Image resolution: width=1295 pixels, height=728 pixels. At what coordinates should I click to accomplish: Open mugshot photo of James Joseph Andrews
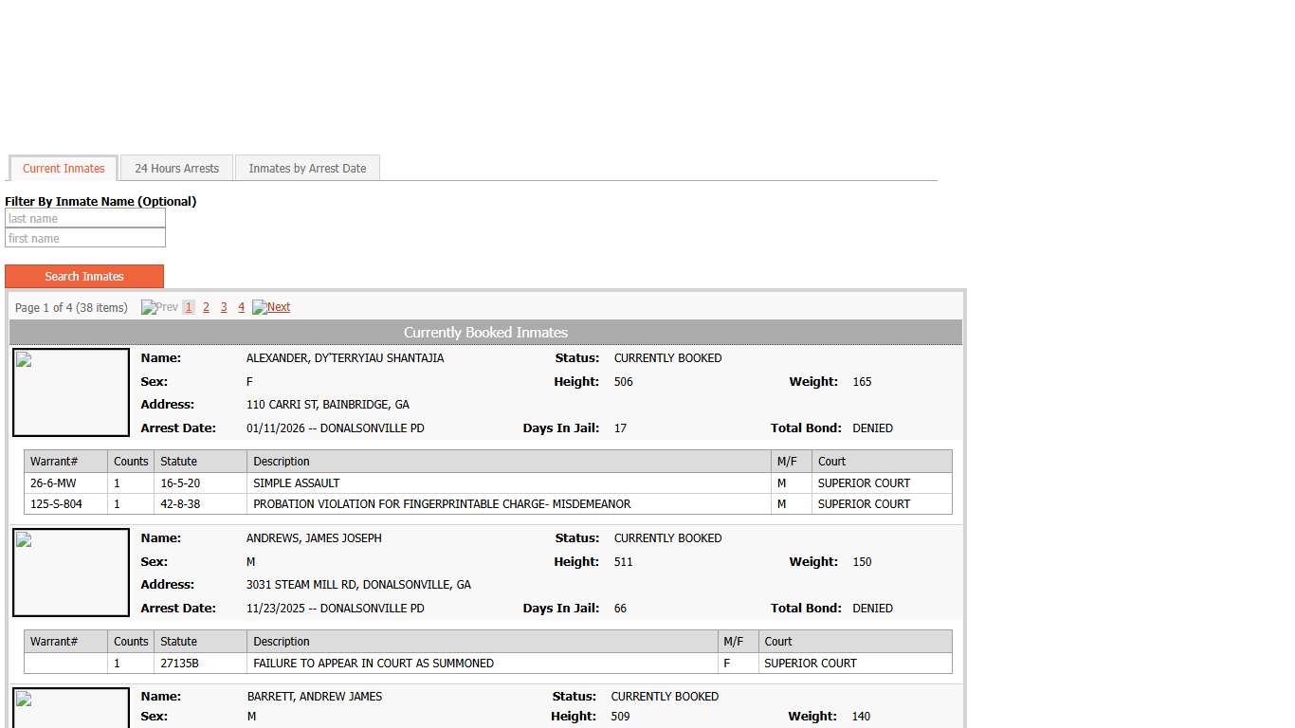click(x=71, y=573)
